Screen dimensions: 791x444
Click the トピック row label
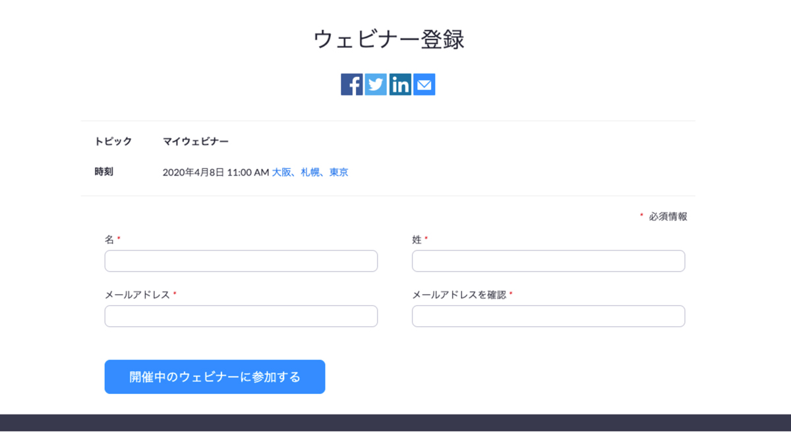[x=113, y=141]
